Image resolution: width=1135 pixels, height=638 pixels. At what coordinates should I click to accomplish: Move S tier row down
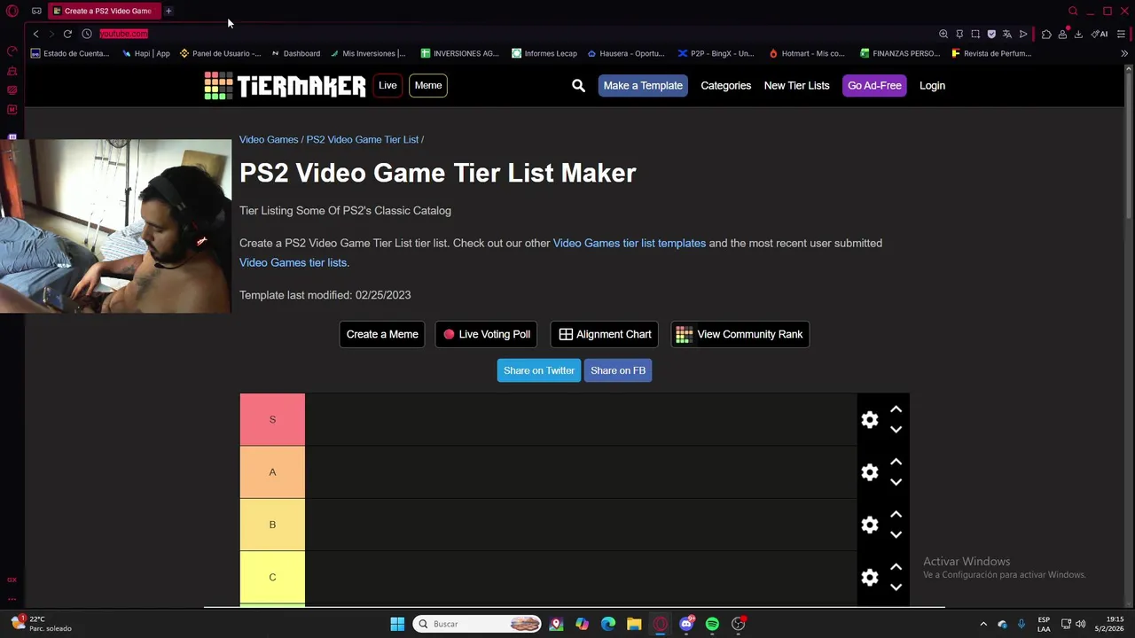click(896, 430)
